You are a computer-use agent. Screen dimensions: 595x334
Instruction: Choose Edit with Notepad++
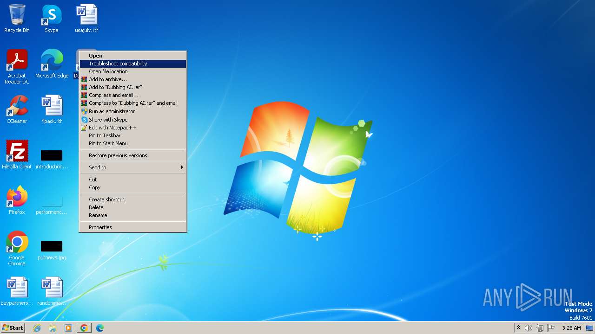133,128
